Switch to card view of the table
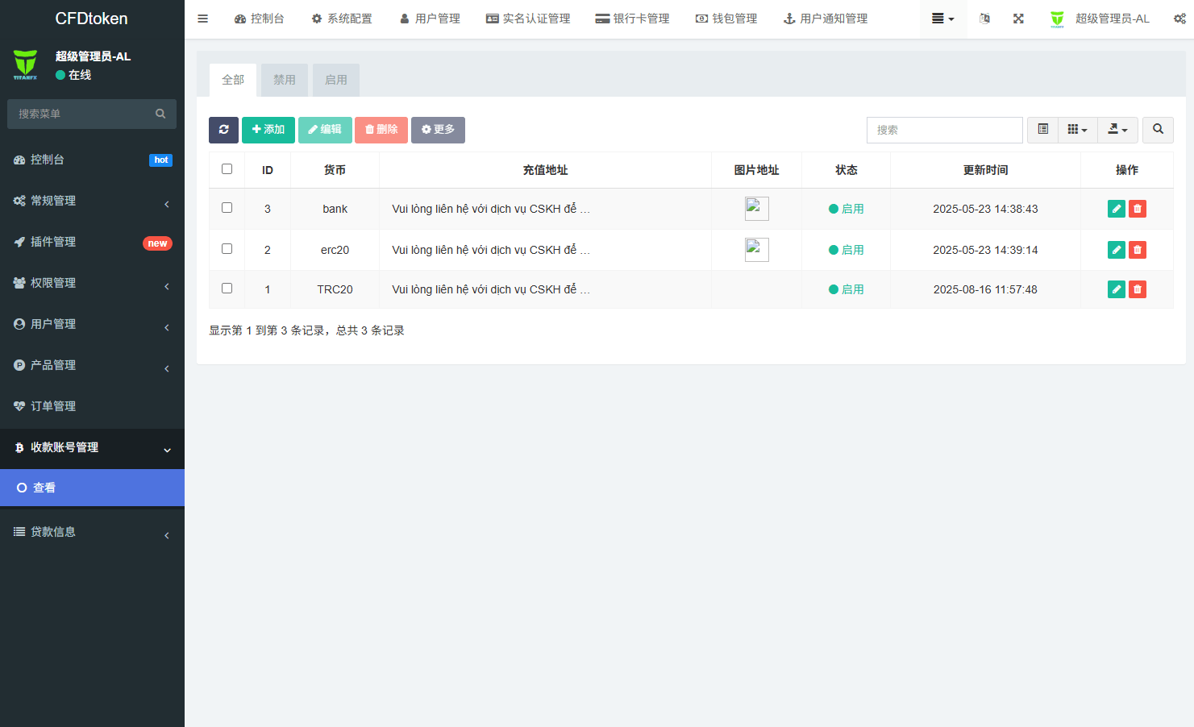 tap(1042, 130)
